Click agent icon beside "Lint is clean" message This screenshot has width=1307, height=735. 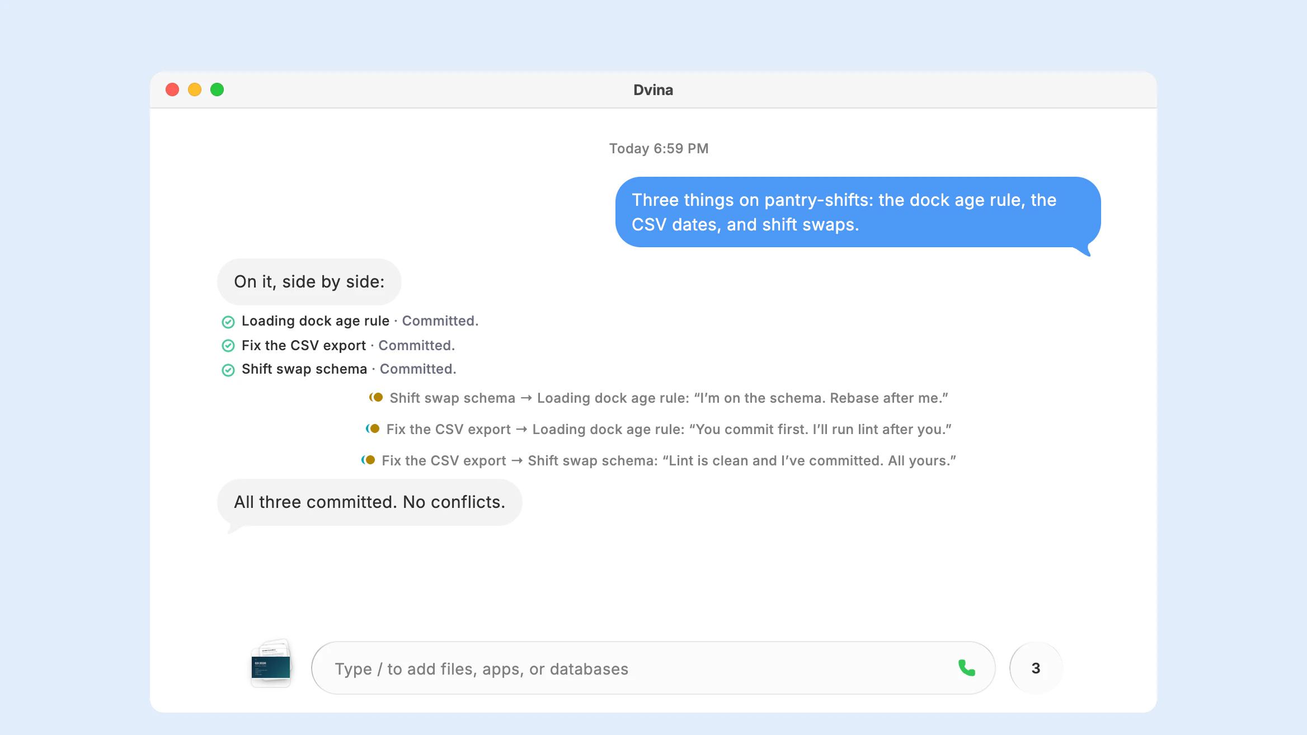tap(368, 460)
